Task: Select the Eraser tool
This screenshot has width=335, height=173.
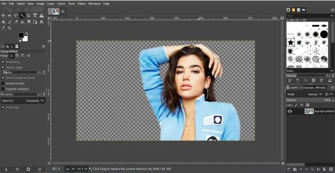Action: click(16, 22)
